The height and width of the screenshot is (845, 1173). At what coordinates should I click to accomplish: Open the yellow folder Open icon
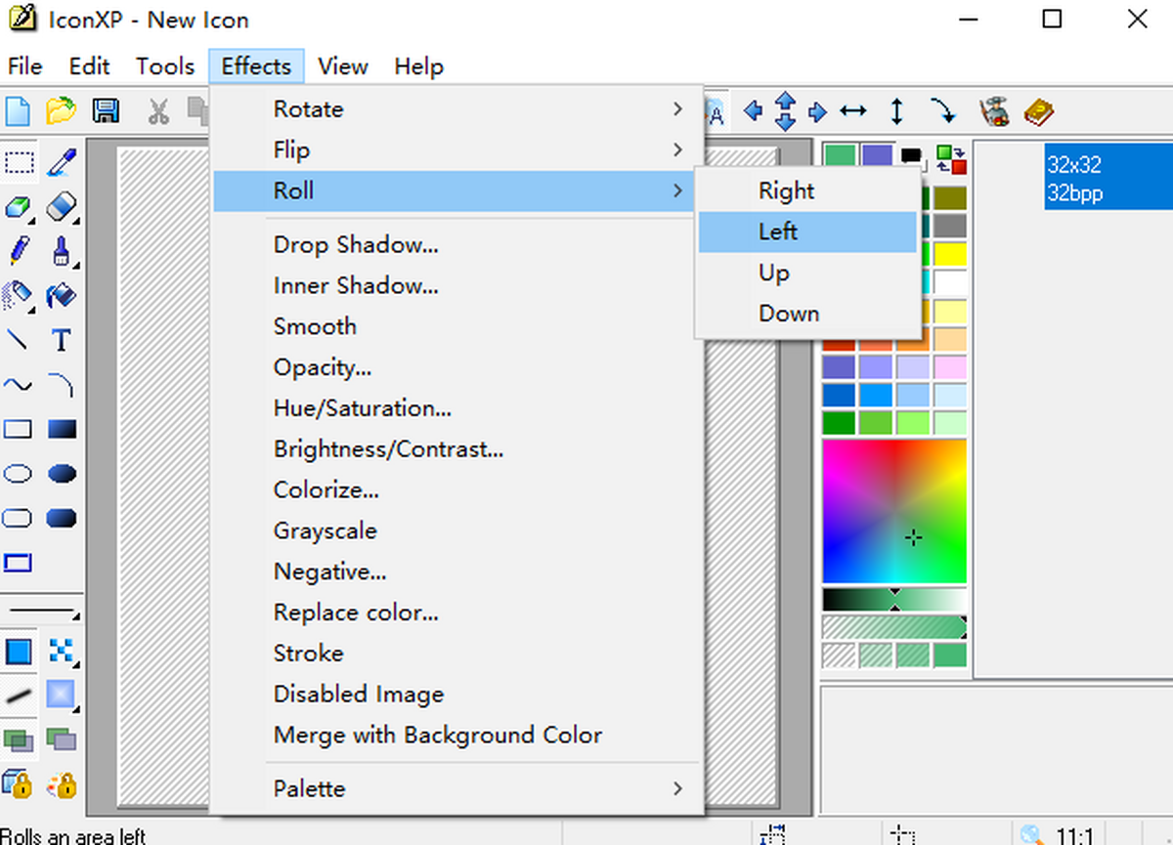pos(61,110)
